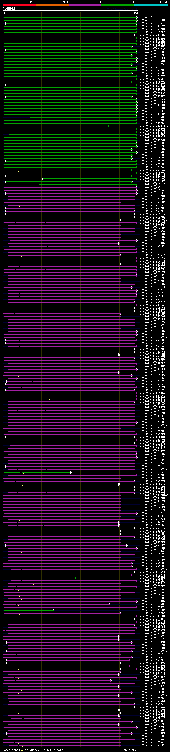Open hit UniRef100_C4J9B8
Screen dimensions: 170x752
(x=152, y=134)
